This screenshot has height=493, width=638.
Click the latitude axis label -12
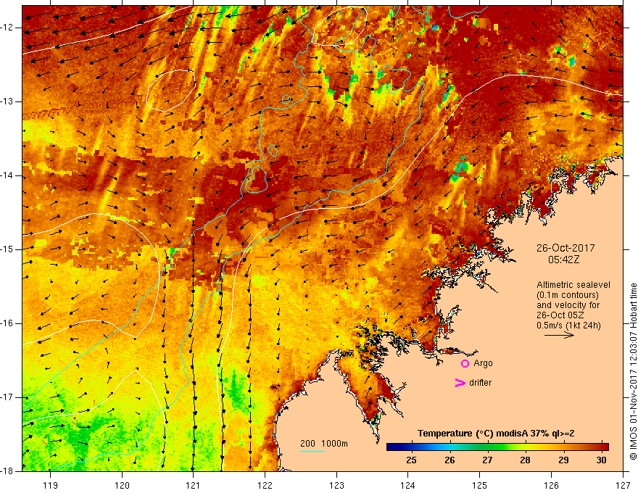[x=7, y=28]
